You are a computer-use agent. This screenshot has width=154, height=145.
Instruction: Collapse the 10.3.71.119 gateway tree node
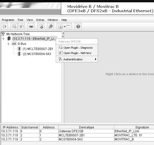[3, 39]
